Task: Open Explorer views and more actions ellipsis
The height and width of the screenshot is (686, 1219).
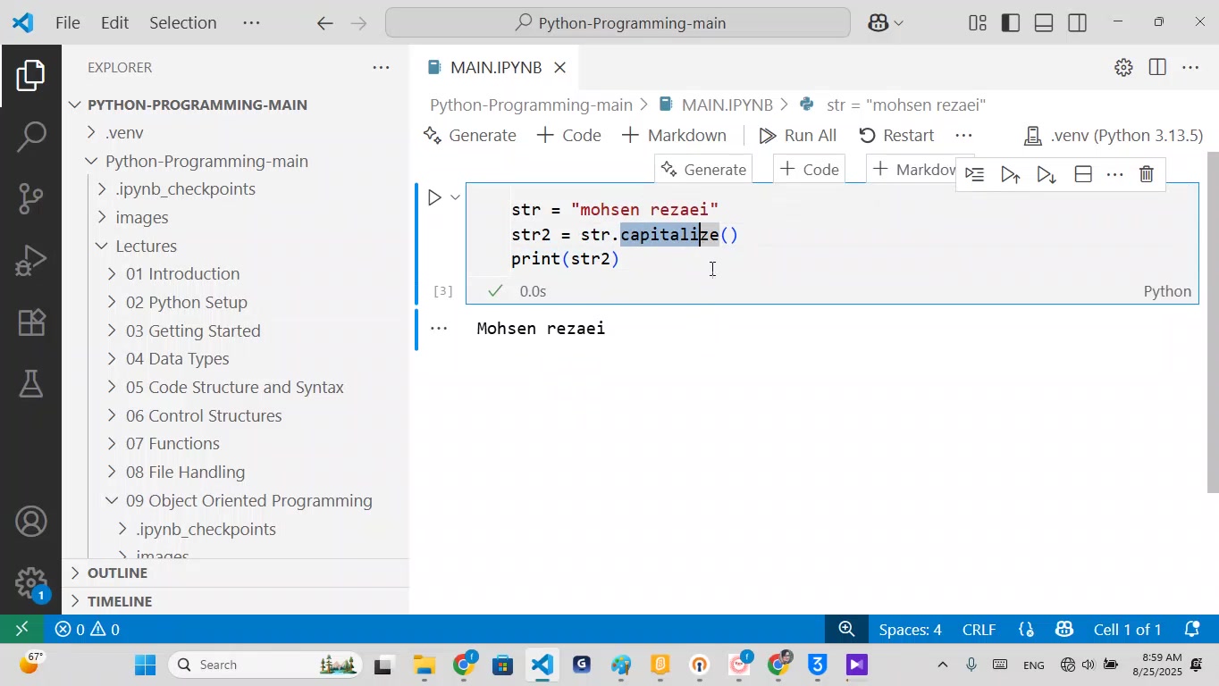Action: [x=381, y=68]
